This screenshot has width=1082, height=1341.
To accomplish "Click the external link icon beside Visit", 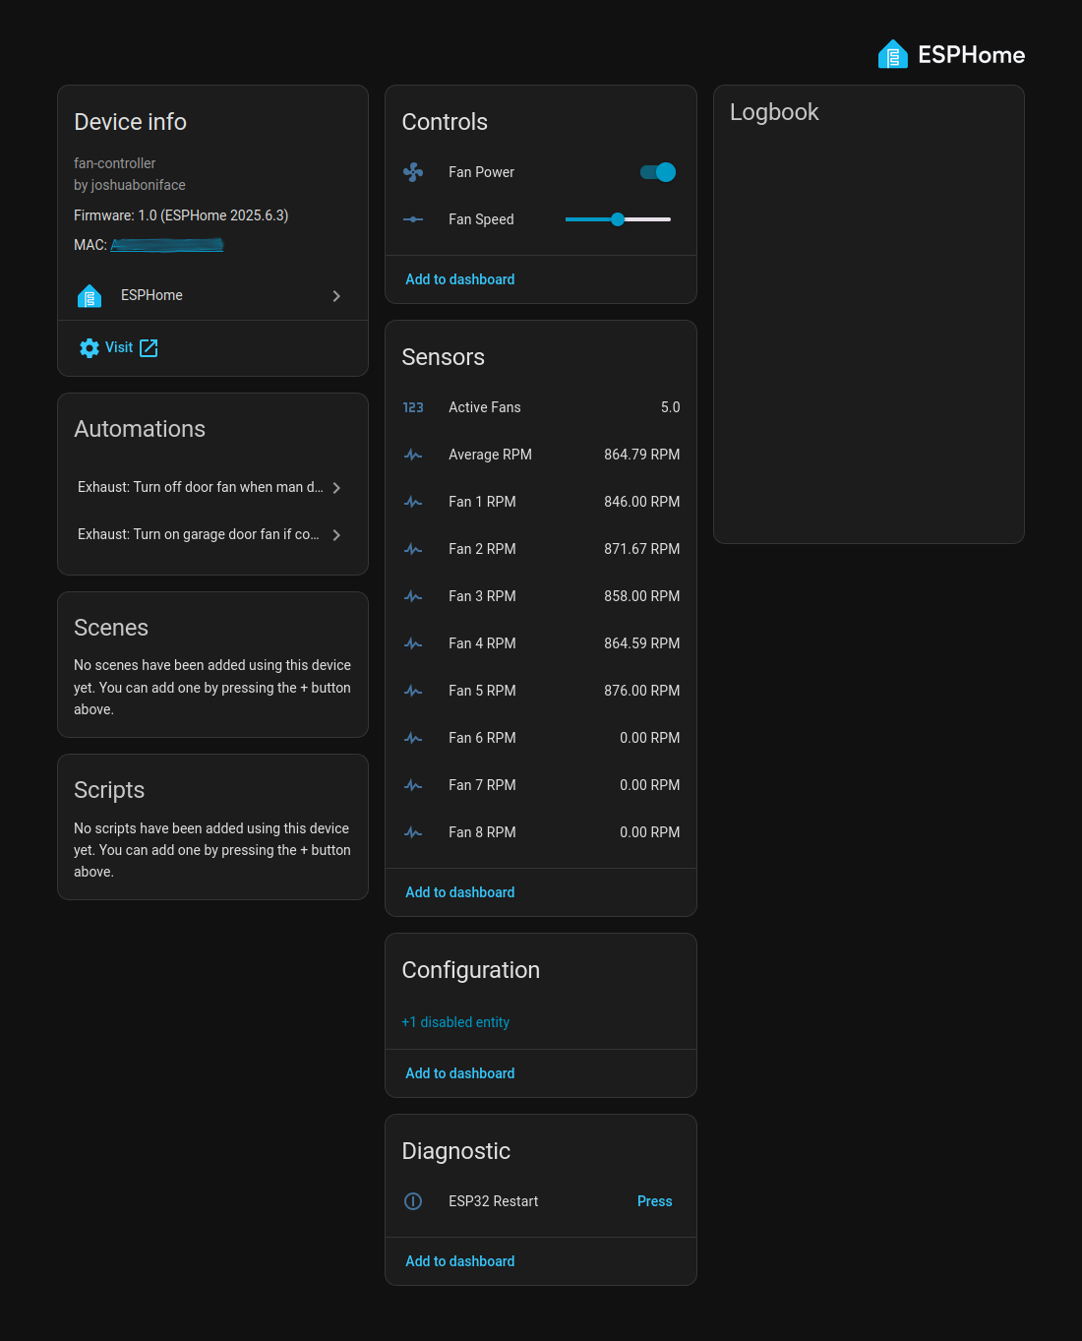I will pos(148,347).
